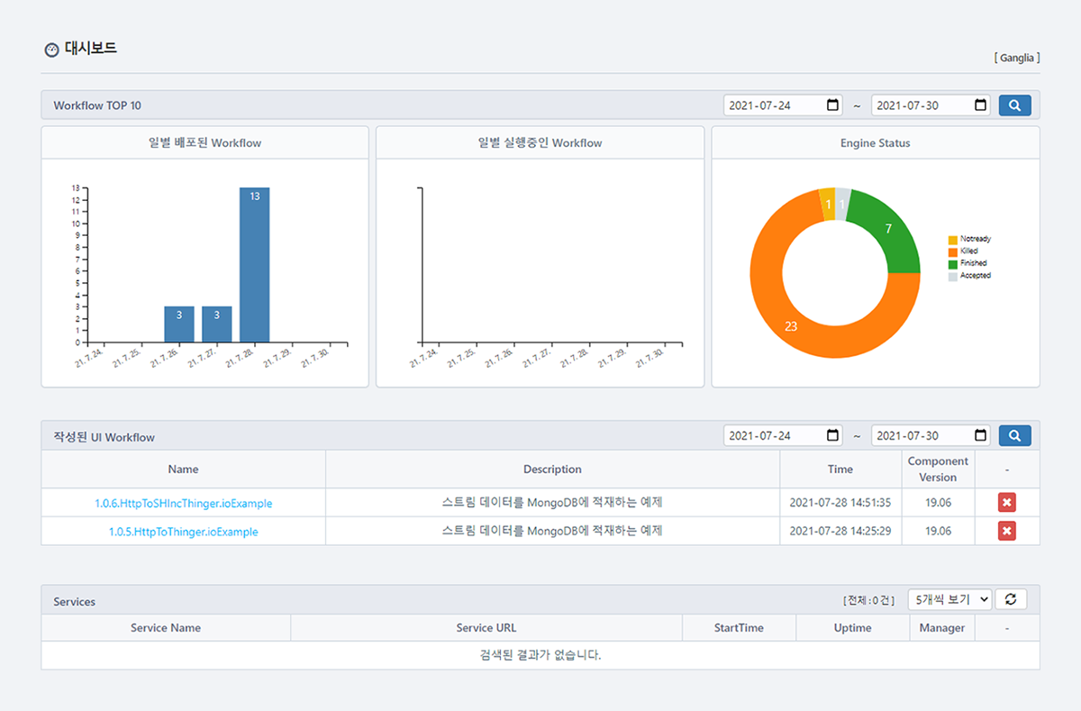Open calendar picker for Workflow TOP 10 start date
Viewport: 1081px width, 711px height.
coord(832,105)
